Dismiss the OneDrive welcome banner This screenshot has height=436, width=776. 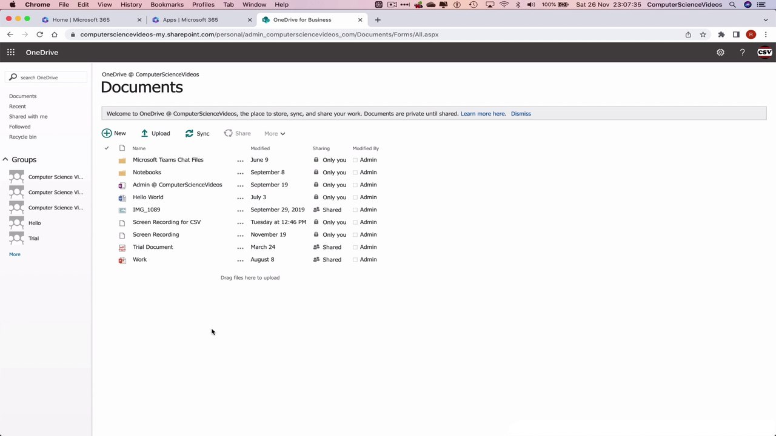click(521, 114)
